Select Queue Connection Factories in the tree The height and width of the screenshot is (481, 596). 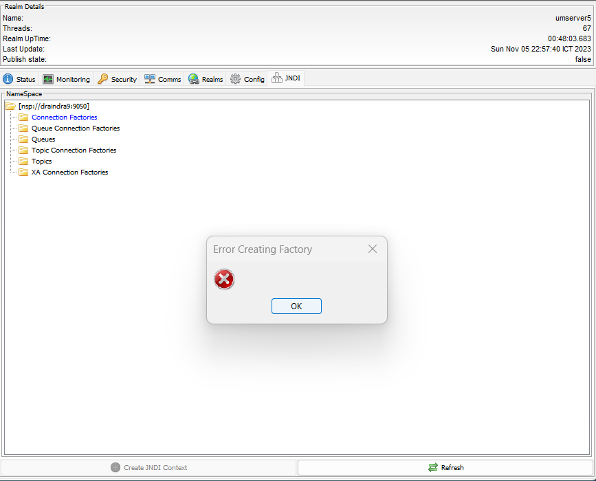click(x=76, y=128)
